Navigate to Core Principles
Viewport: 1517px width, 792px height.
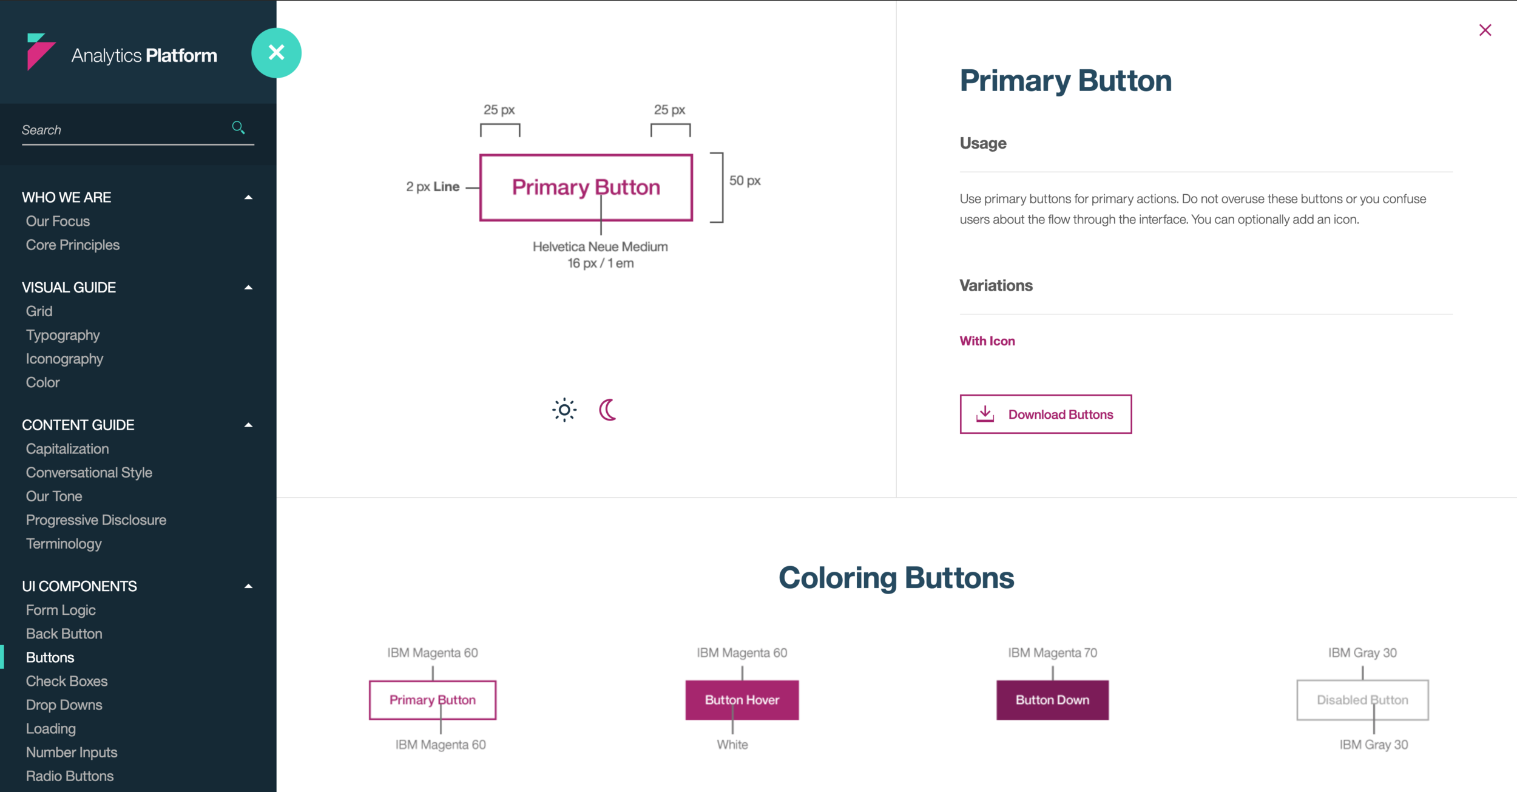(72, 245)
